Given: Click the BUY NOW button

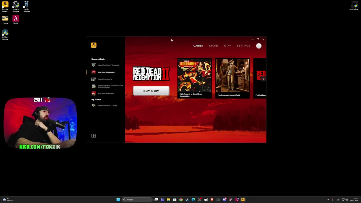Looking at the screenshot, I should point(151,91).
